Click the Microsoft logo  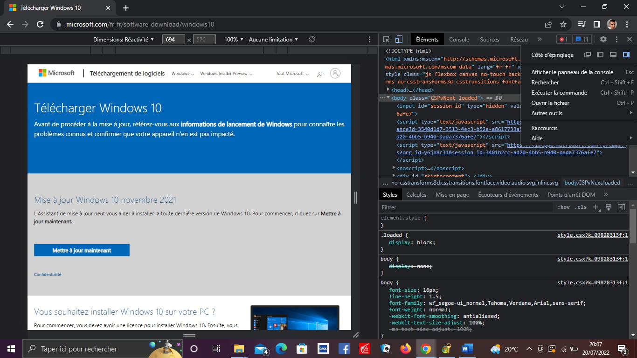[56, 73]
